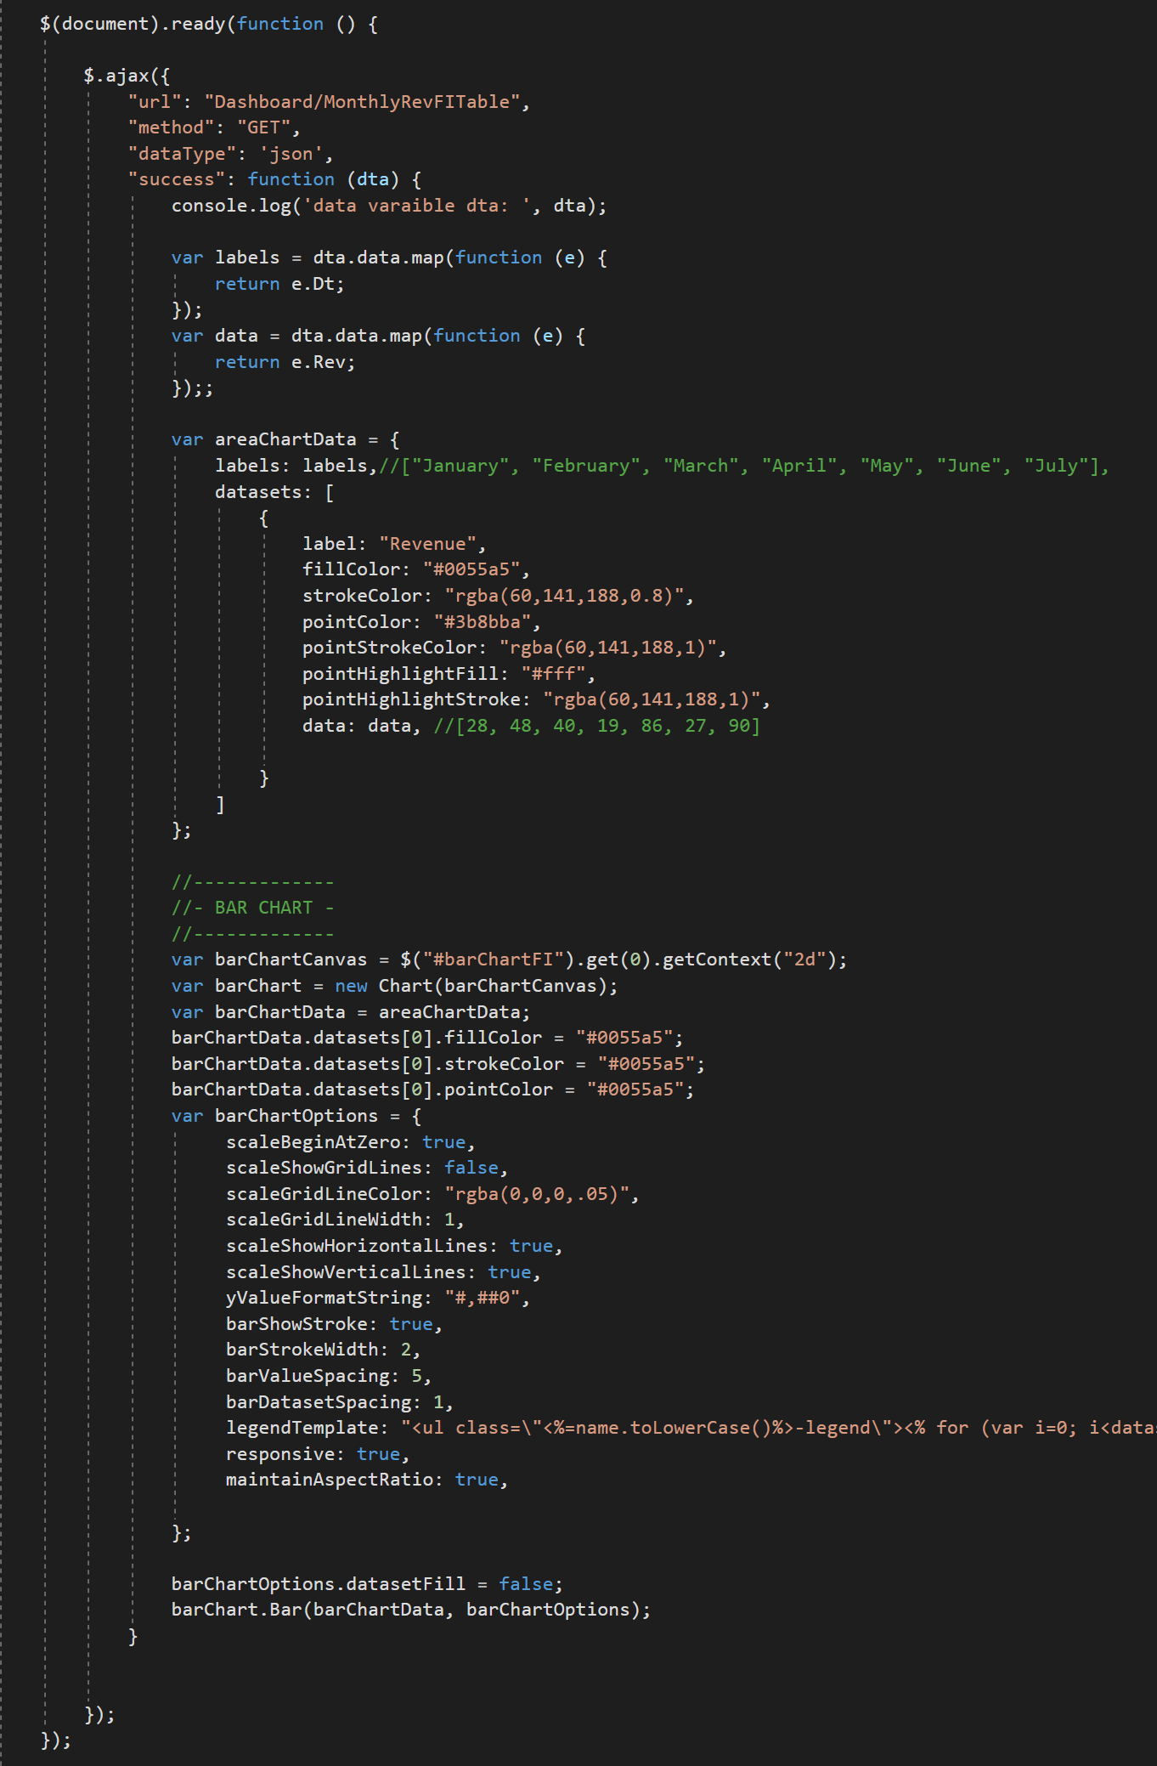Viewport: 1157px width, 1766px height.
Task: Click the var data = dta.data.map line
Action: point(378,336)
